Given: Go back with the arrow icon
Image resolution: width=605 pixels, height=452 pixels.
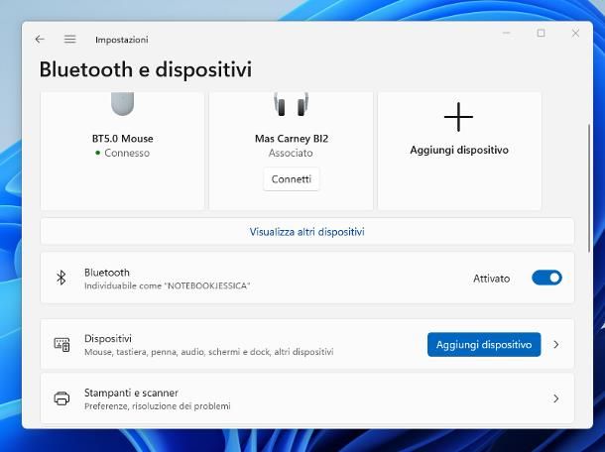Looking at the screenshot, I should tap(40, 39).
